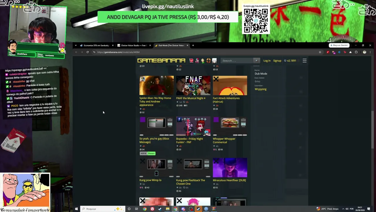Open the browser extensions puzzle icon

pyautogui.click(x=356, y=52)
